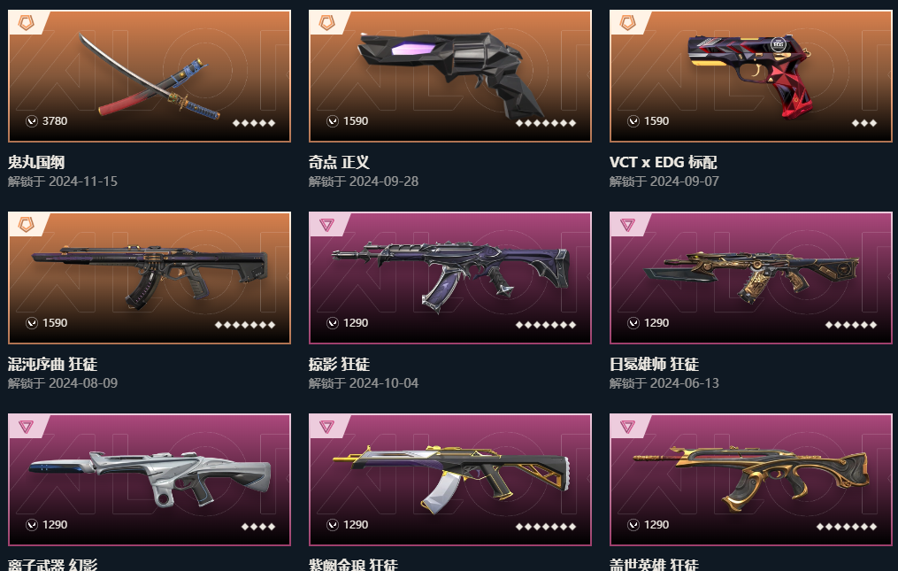Click the level diamonds on 紫阑金琅 card
898x571 pixels.
(546, 526)
